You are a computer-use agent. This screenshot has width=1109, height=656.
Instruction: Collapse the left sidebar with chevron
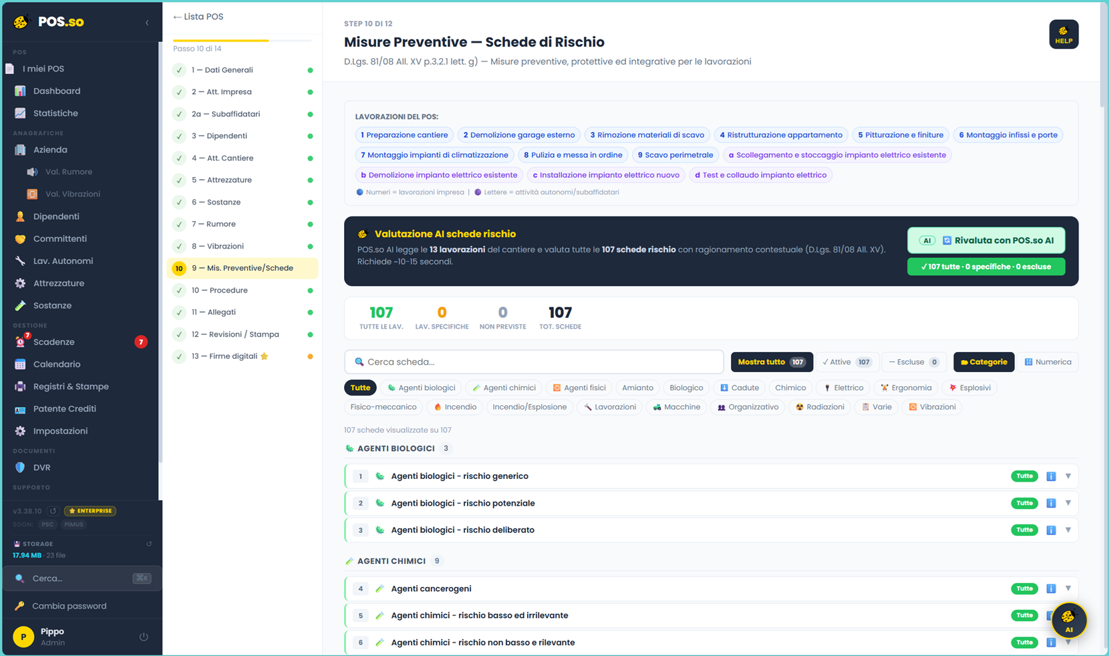147,23
